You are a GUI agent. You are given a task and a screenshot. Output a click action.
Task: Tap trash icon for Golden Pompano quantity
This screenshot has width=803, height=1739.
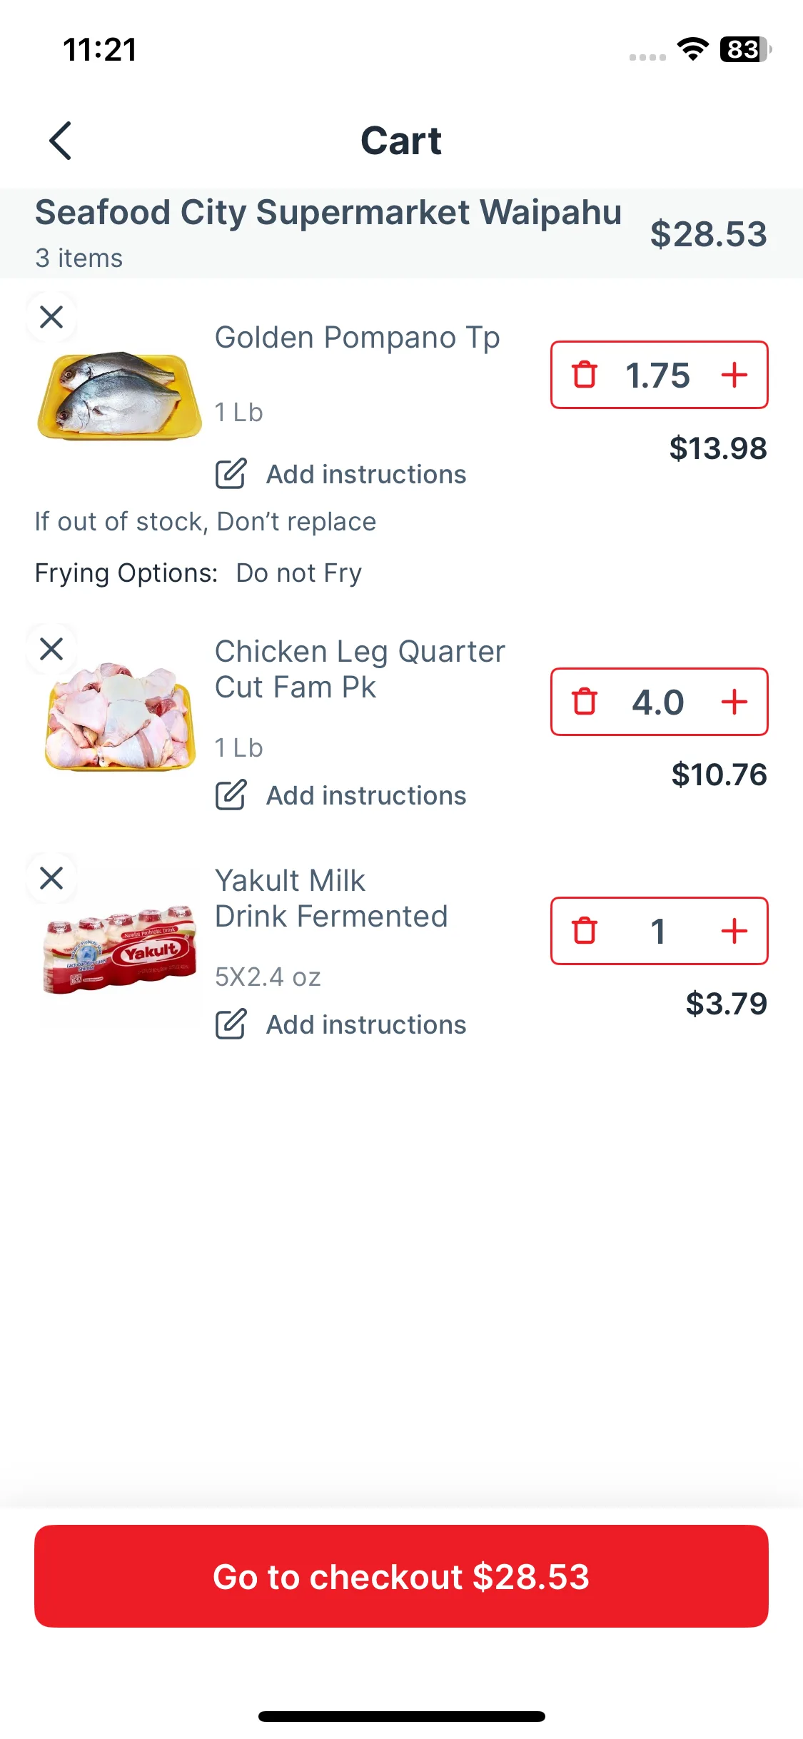(x=585, y=375)
